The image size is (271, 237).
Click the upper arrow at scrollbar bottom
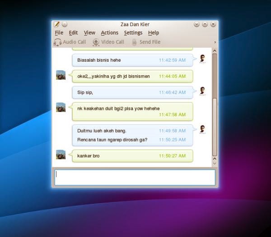[215, 159]
